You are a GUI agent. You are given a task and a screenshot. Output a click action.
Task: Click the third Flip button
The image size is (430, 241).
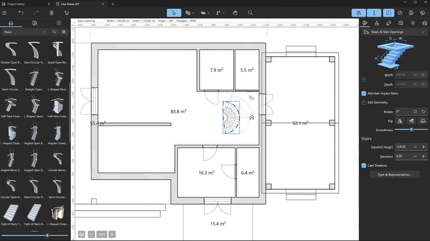pyautogui.click(x=423, y=121)
